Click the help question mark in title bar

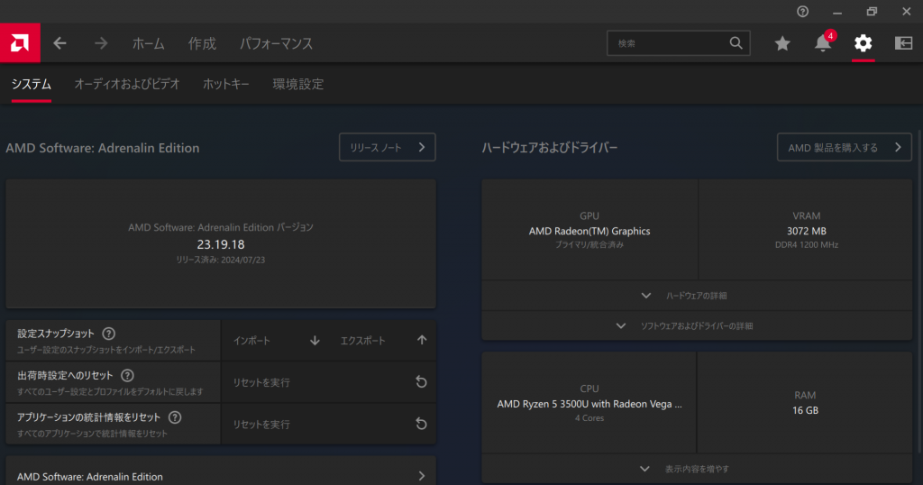803,11
